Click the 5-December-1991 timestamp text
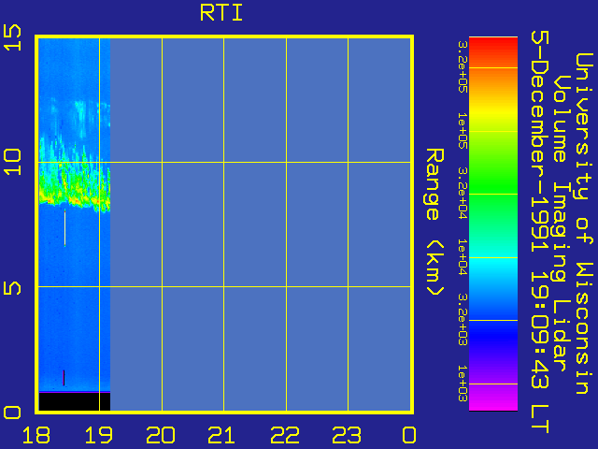The image size is (598, 449). [540, 232]
